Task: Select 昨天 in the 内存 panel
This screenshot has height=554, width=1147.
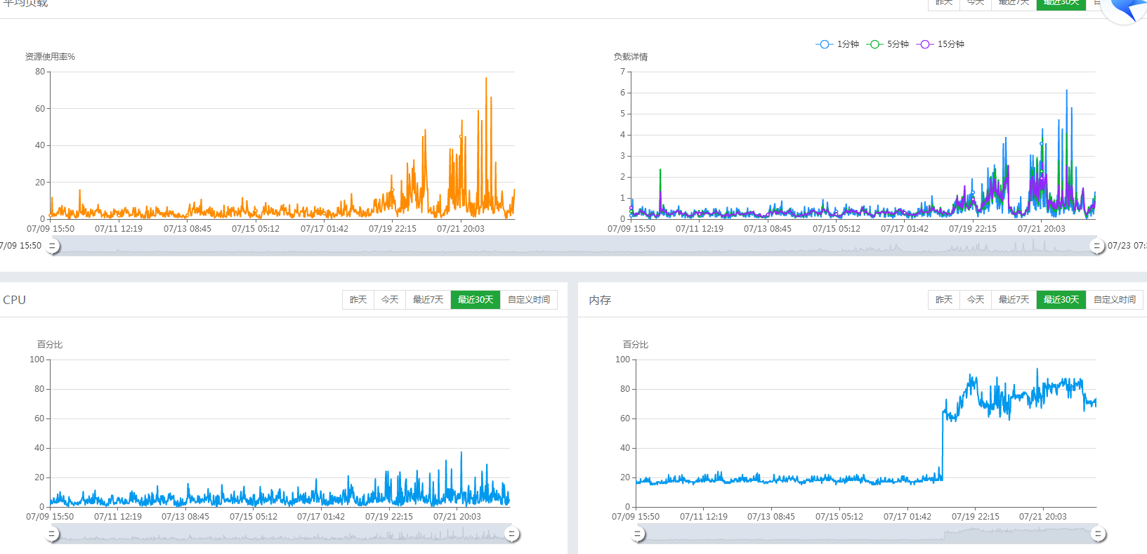Action: [944, 300]
